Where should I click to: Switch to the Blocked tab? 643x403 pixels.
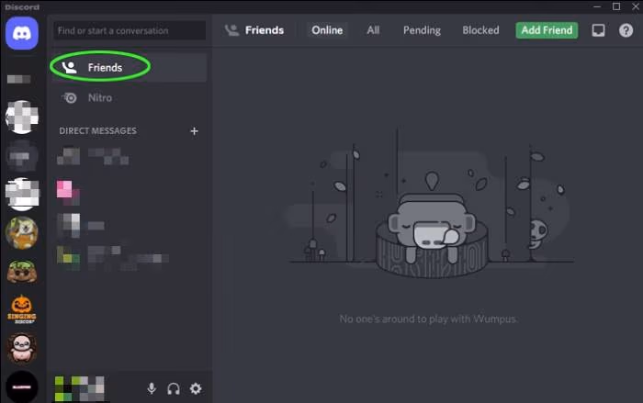tap(480, 30)
